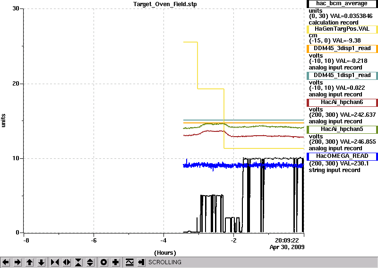Viewport: 378px width, 268px height.
Task: Click the VAL=242.637 readout
Action: [358, 115]
